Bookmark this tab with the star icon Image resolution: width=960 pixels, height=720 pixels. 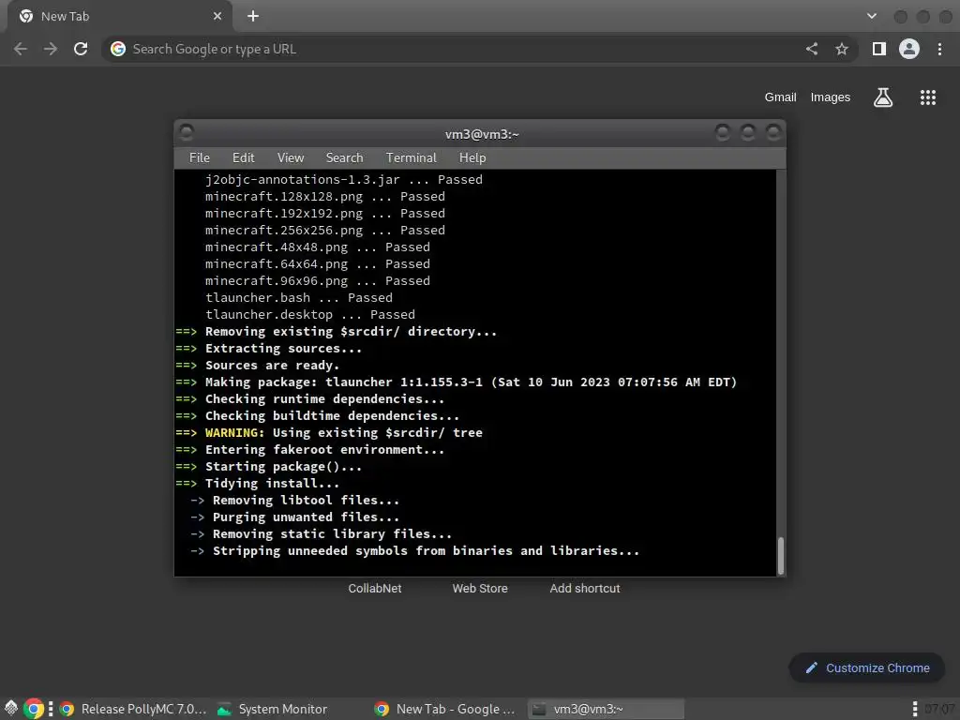coord(842,49)
